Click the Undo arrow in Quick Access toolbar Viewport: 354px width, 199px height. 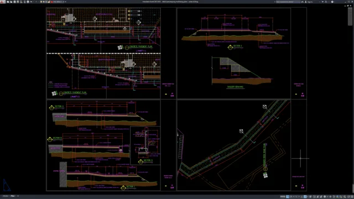[x=31, y=2]
